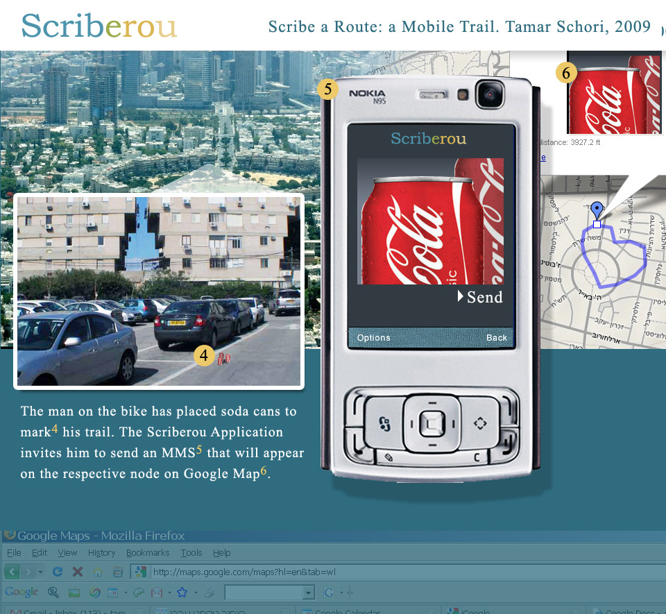The width and height of the screenshot is (666, 614).
Task: Click the picture icon on Google toolbar
Action: point(74,592)
